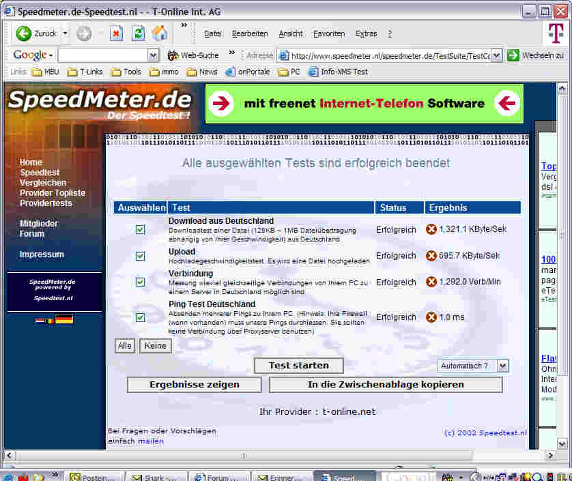Click the right red arrow on freenet banner
Image resolution: width=572 pixels, height=481 pixels.
506,104
